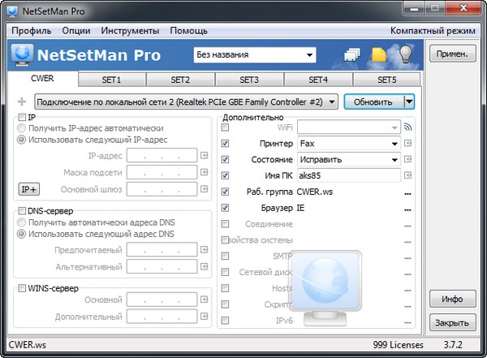Screen dimensions: 487x358
Task: Uncheck the Состояние checkbox
Action: [x=225, y=159]
